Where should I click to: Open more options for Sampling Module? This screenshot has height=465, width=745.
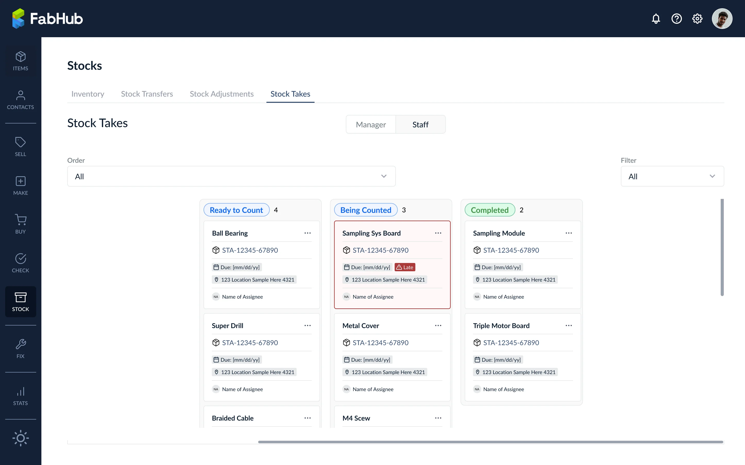click(x=568, y=233)
